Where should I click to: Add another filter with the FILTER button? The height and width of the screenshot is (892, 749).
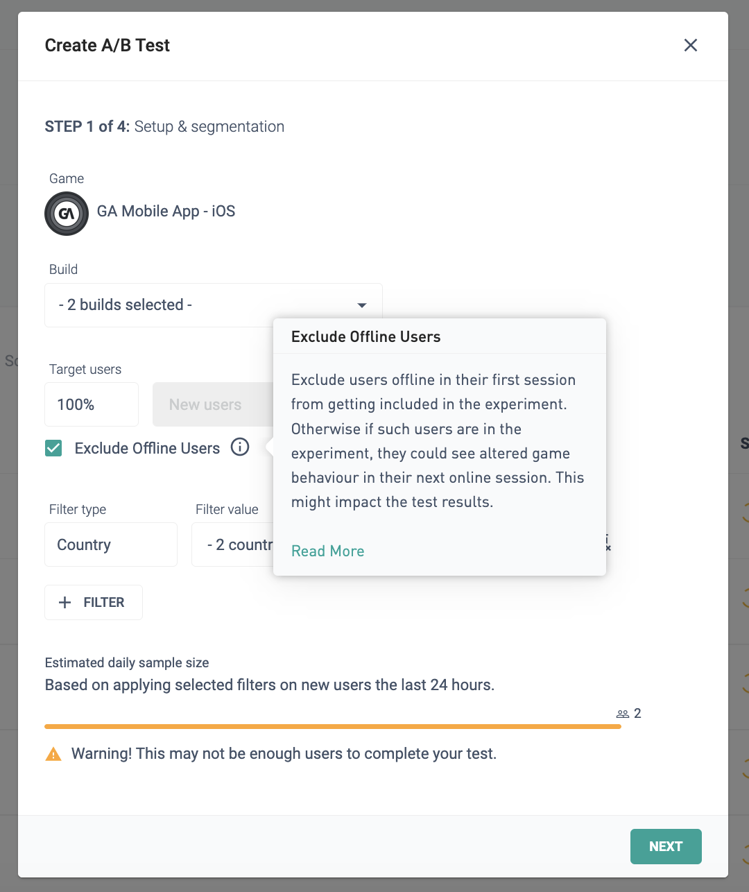coord(94,602)
